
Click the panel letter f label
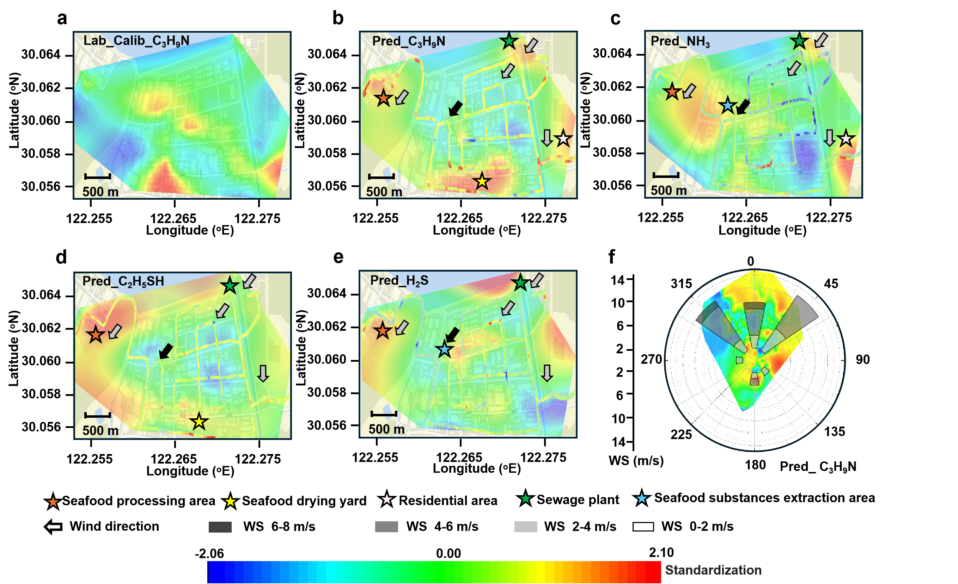point(612,257)
